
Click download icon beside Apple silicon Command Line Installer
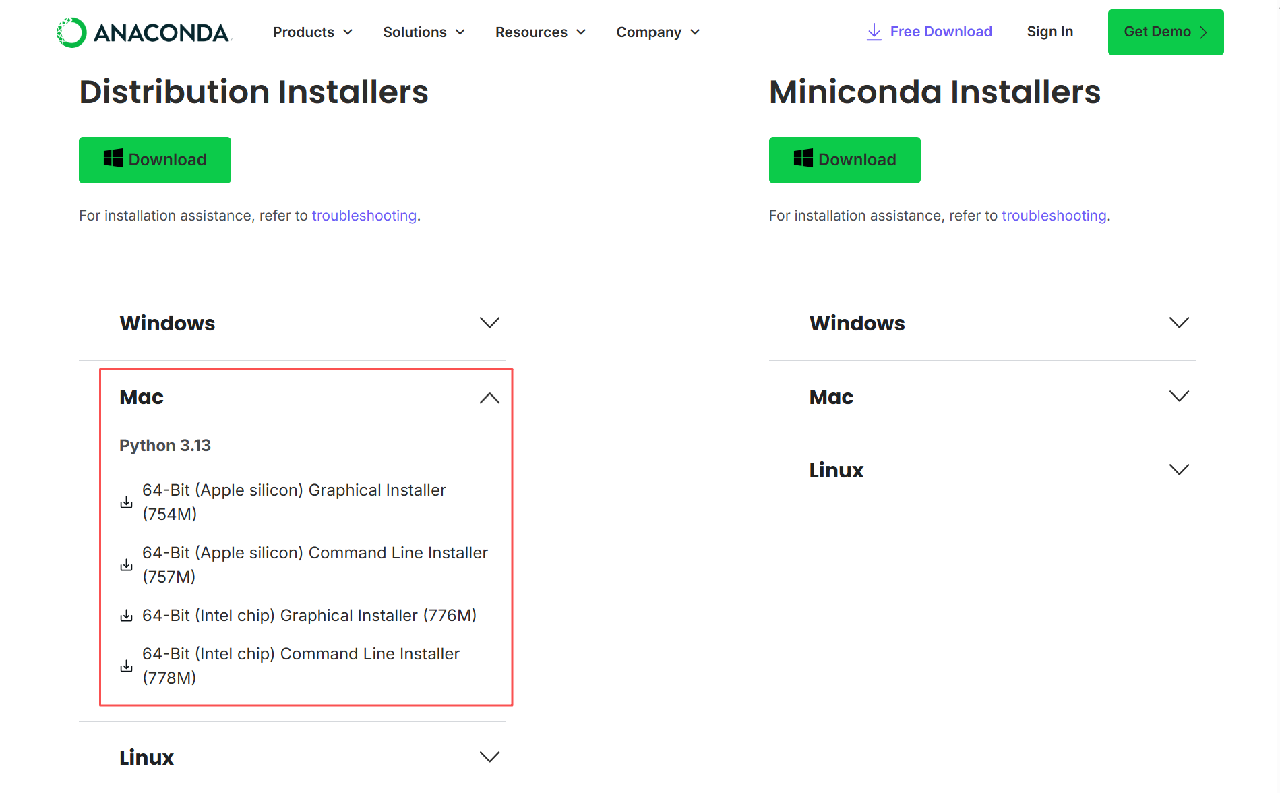click(x=126, y=565)
